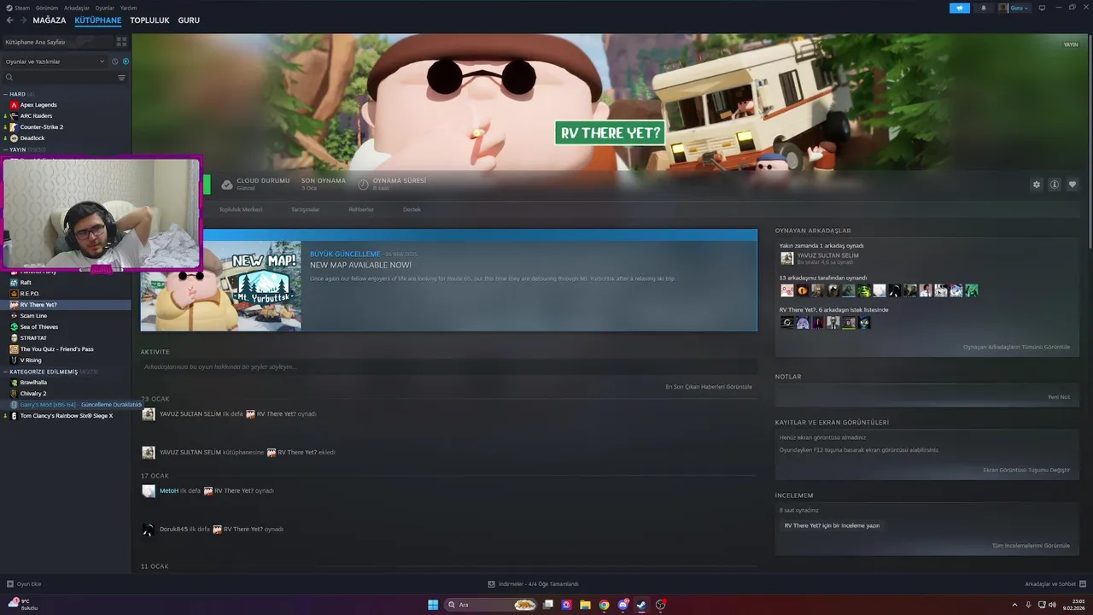Toggle sort by recent activity clock icon
This screenshot has width=1093, height=615.
(114, 61)
